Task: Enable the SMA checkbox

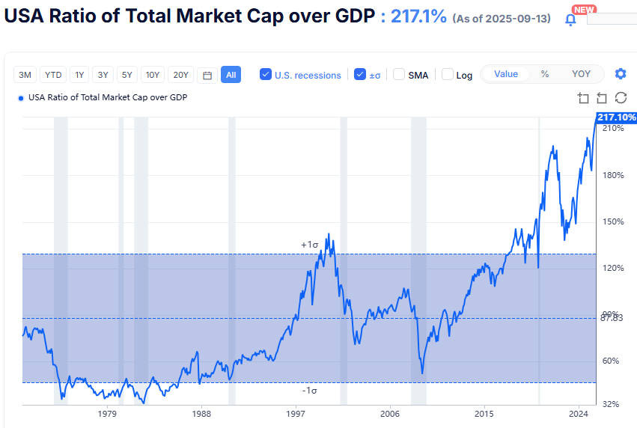Action: coord(399,74)
